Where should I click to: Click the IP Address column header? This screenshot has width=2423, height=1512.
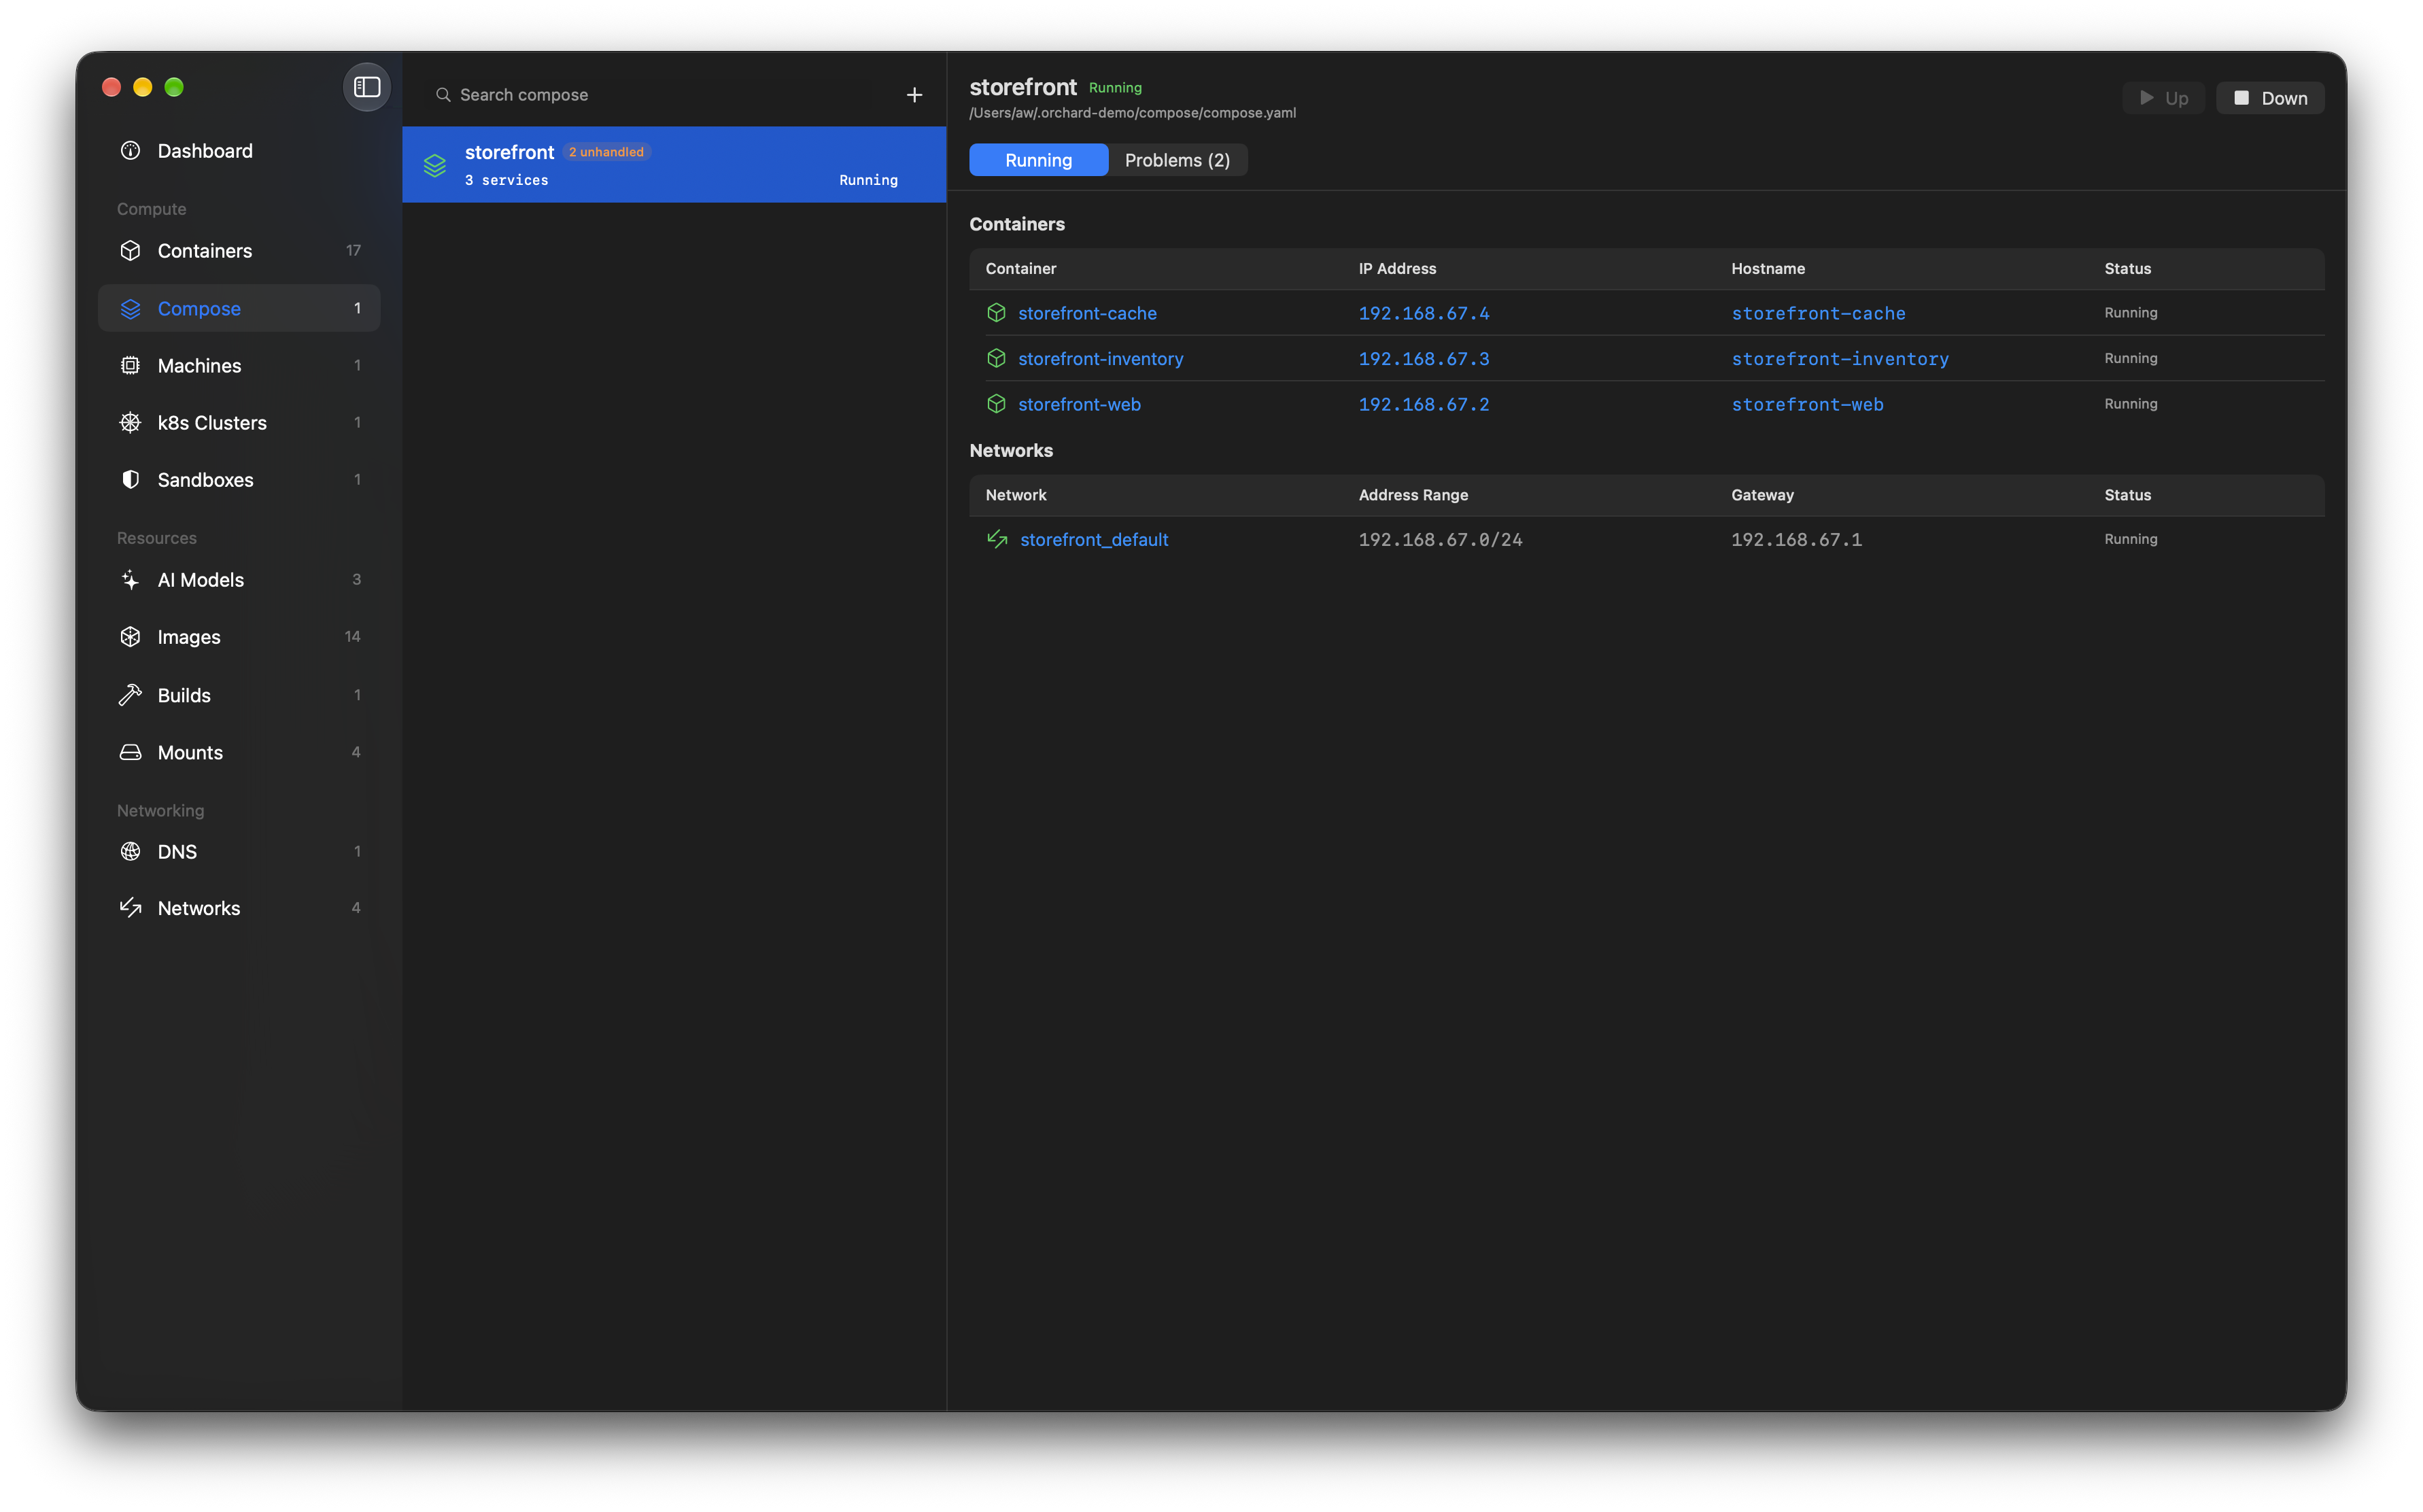1397,269
